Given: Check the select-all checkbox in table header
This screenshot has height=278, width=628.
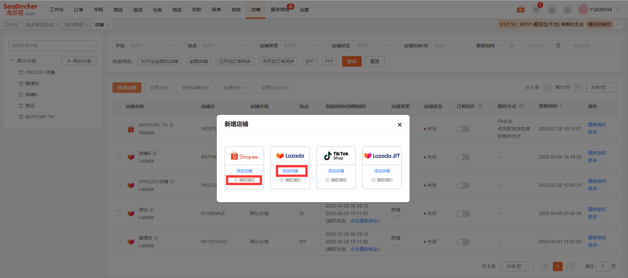Looking at the screenshot, I should [118, 106].
